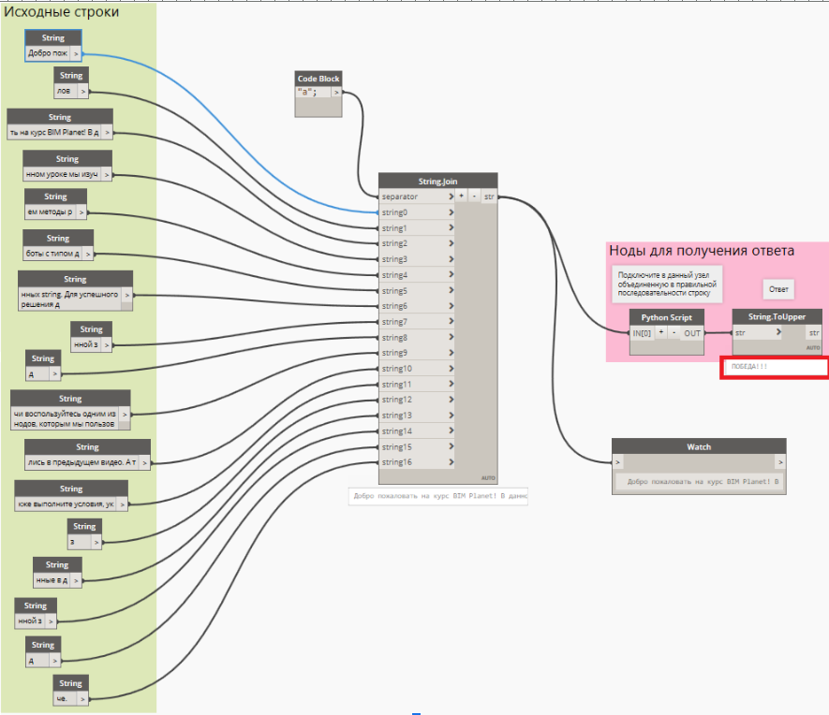This screenshot has height=715, width=829.
Task: Remove an input with Python Script minus button
Action: click(x=673, y=332)
